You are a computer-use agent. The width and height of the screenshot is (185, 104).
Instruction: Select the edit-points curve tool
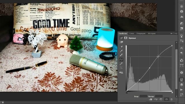(x=121, y=60)
